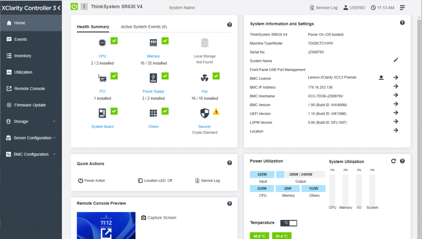Viewport: 422px width, 239px height.
Task: Switch to Active System Events tab
Action: pyautogui.click(x=144, y=27)
